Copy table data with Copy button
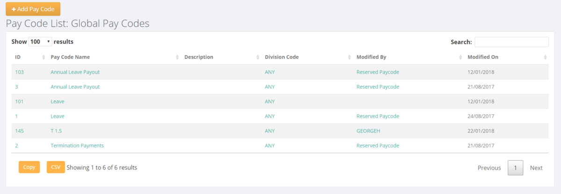Viewport: 561px width, 194px height. pos(29,167)
